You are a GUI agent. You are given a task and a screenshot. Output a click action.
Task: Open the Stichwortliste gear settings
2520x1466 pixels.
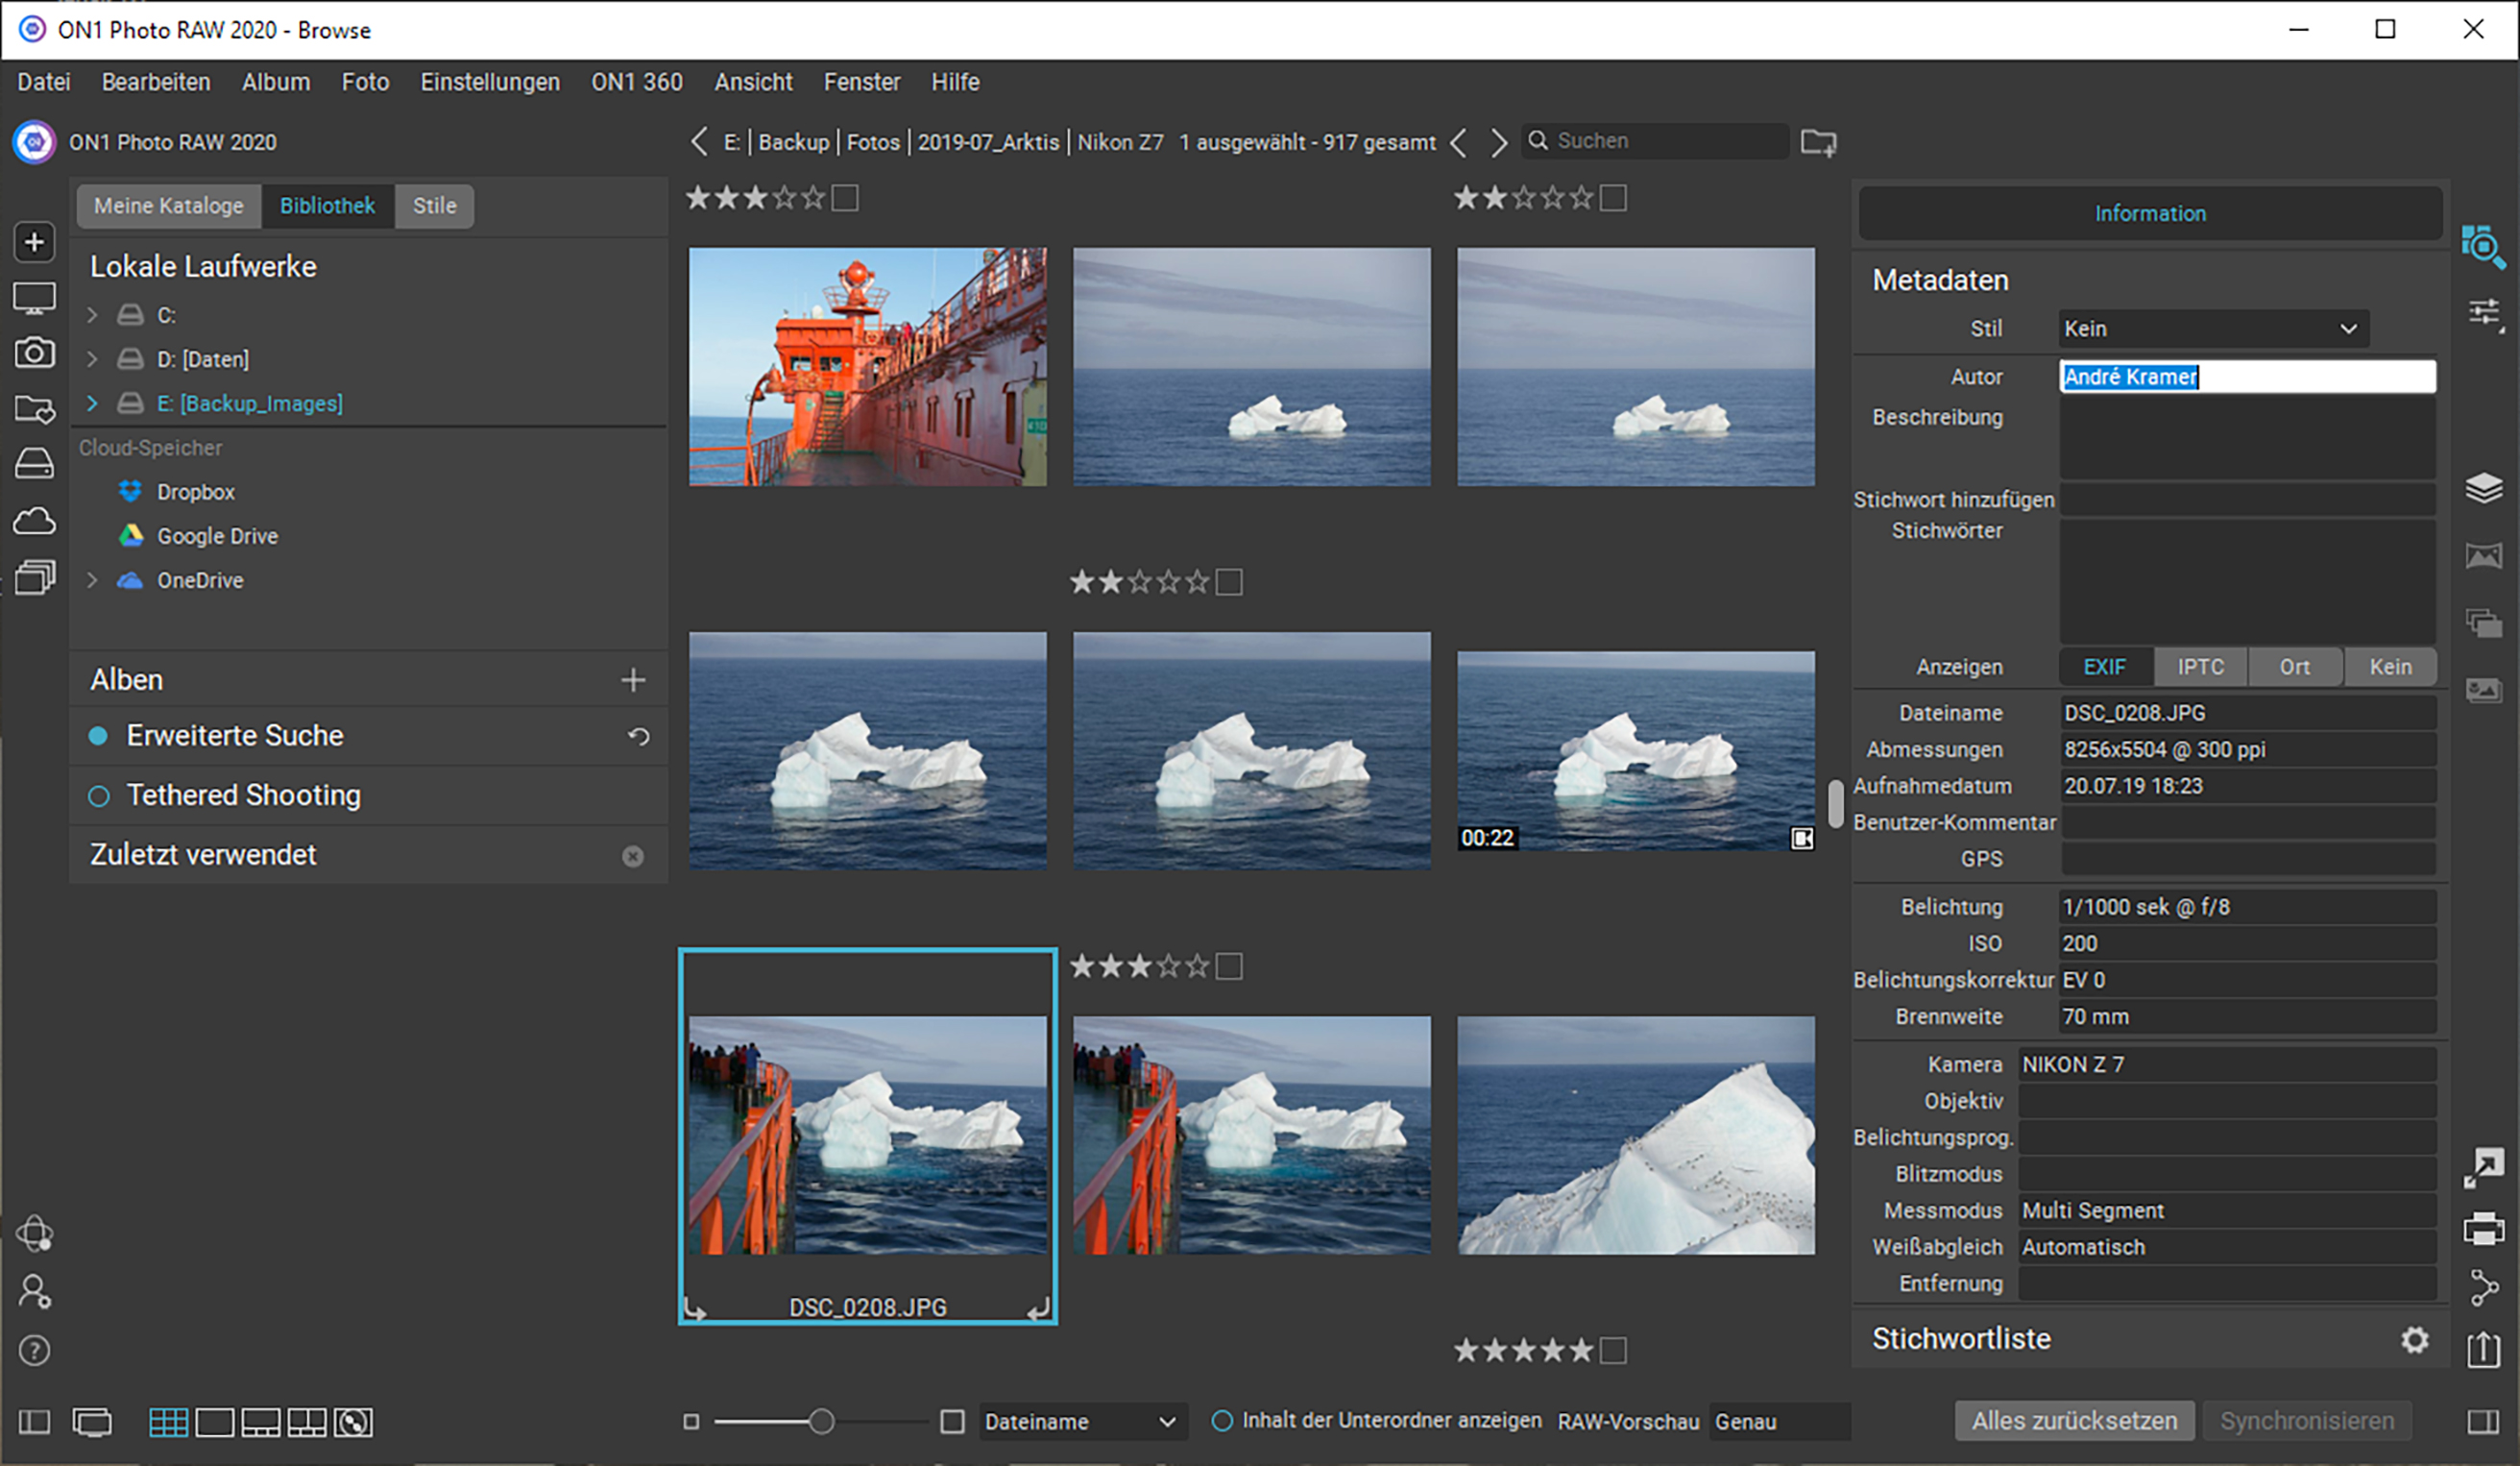tap(2414, 1339)
